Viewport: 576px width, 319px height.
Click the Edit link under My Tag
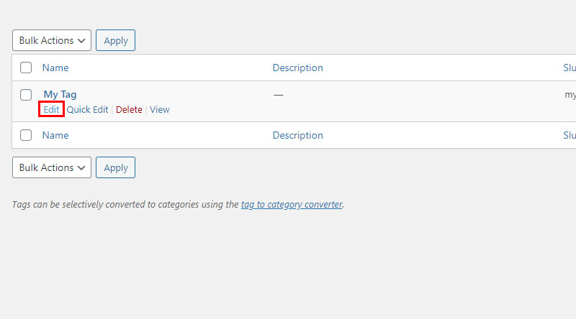click(51, 110)
